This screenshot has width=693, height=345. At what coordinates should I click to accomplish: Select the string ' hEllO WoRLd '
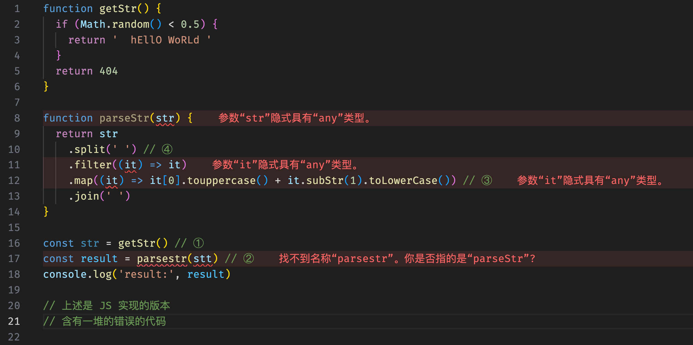[x=163, y=40]
